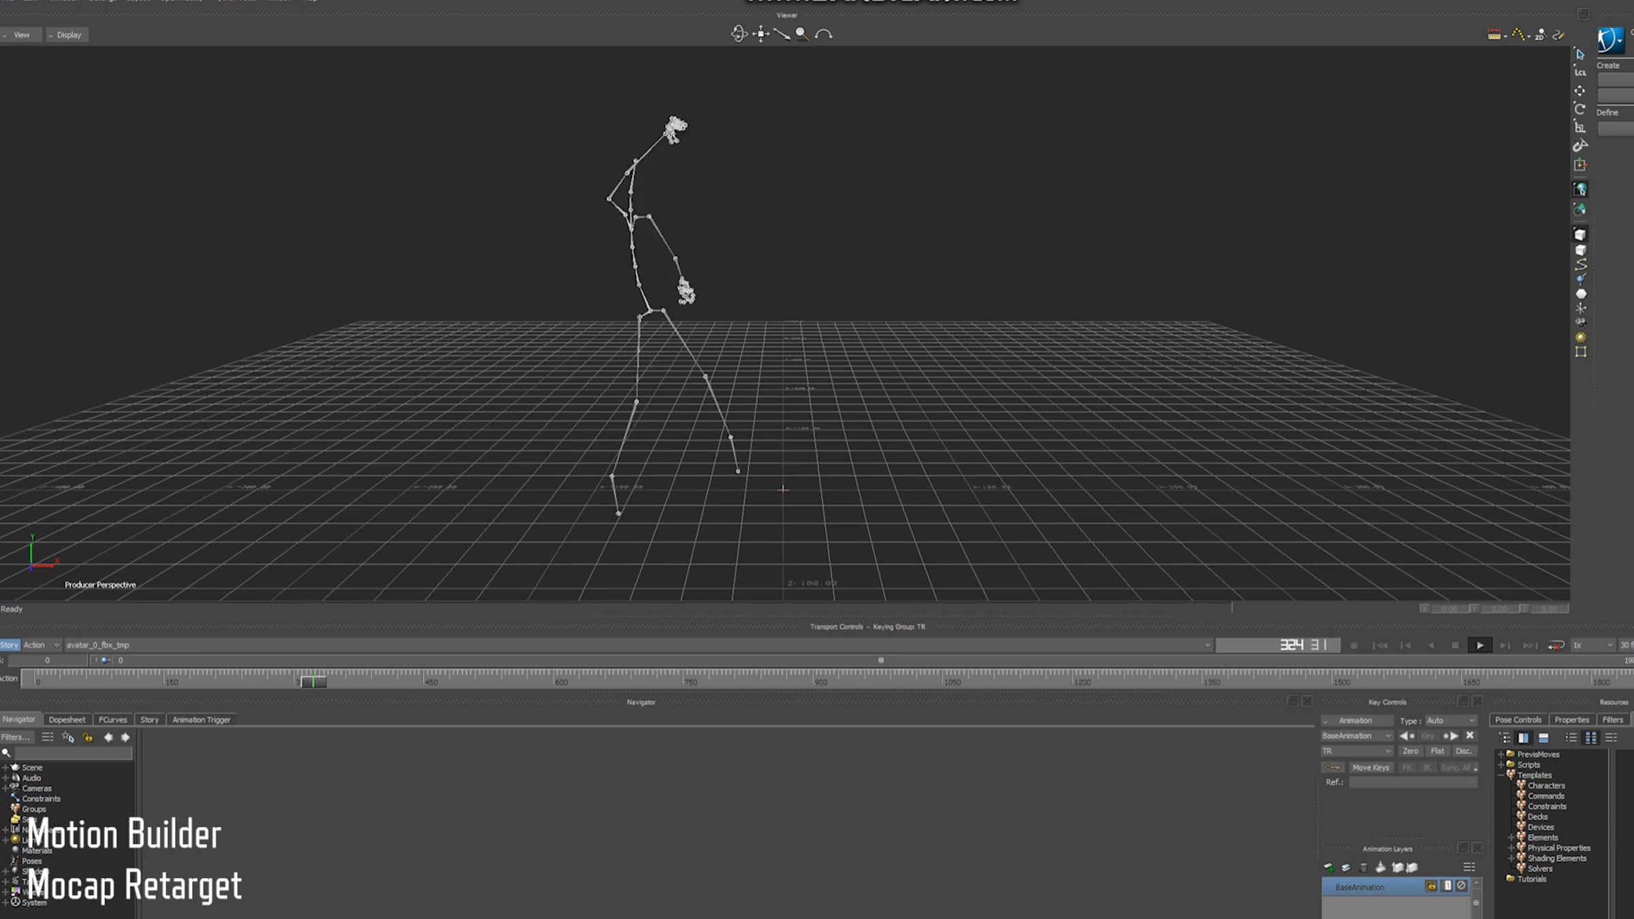The width and height of the screenshot is (1634, 919).
Task: Click the Move Keys button
Action: click(1370, 767)
